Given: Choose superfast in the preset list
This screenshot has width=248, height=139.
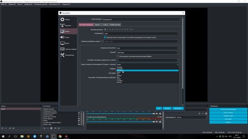Looking at the screenshot, I should [147, 69].
